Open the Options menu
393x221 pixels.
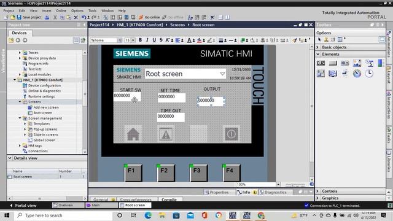coord(77,10)
